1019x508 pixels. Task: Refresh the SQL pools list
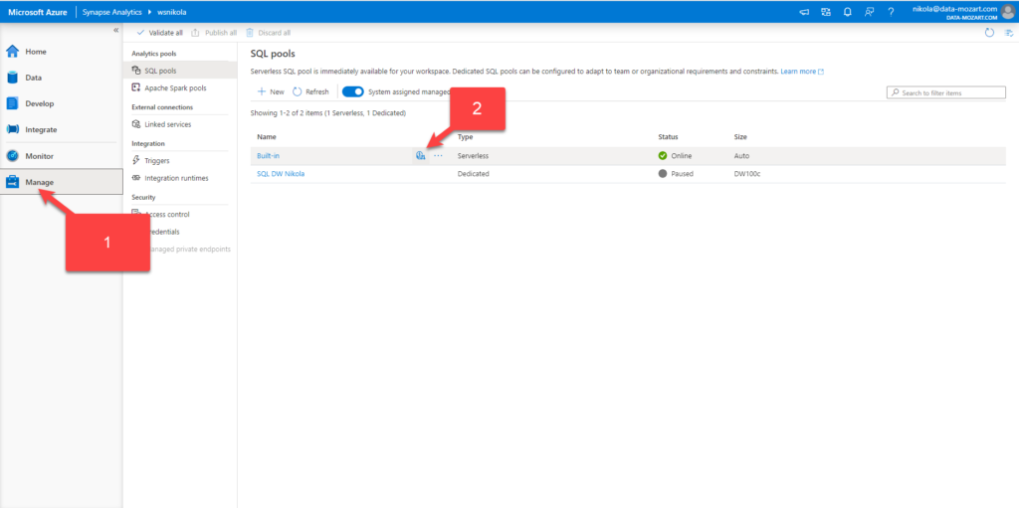pyautogui.click(x=310, y=92)
